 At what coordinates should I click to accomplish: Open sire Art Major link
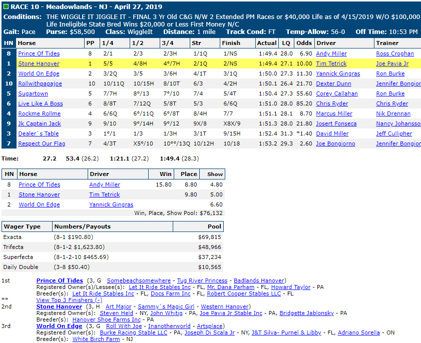(119, 306)
